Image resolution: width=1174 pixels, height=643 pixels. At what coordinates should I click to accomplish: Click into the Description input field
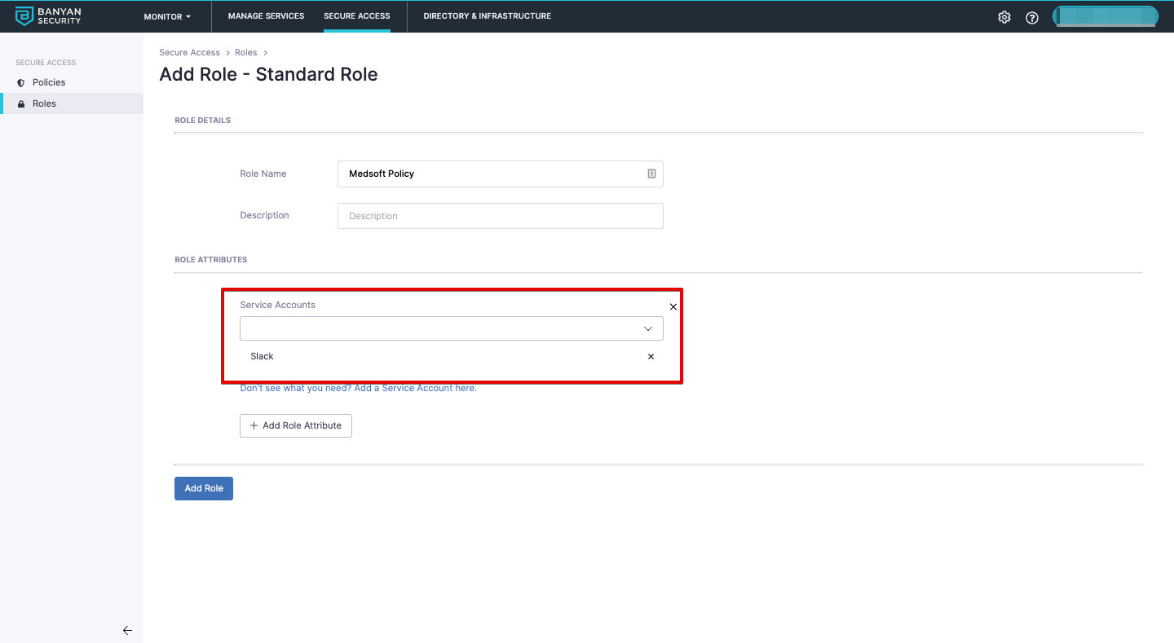pos(501,216)
